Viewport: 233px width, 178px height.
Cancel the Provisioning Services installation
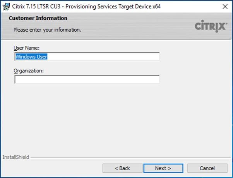(207, 168)
